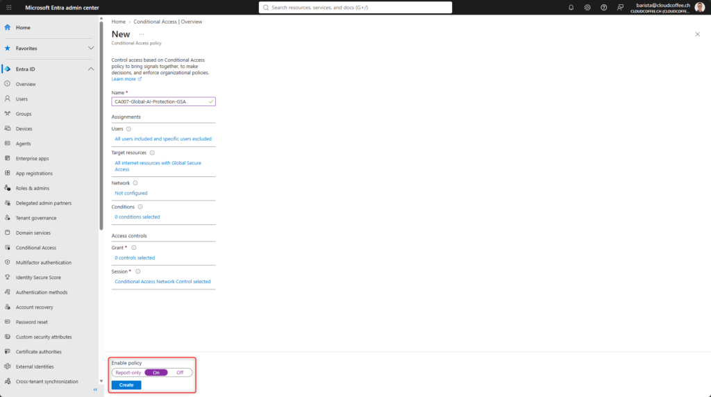Click the Multifactor authentication shield icon
Viewport: 711px width, 397px height.
tap(7, 262)
